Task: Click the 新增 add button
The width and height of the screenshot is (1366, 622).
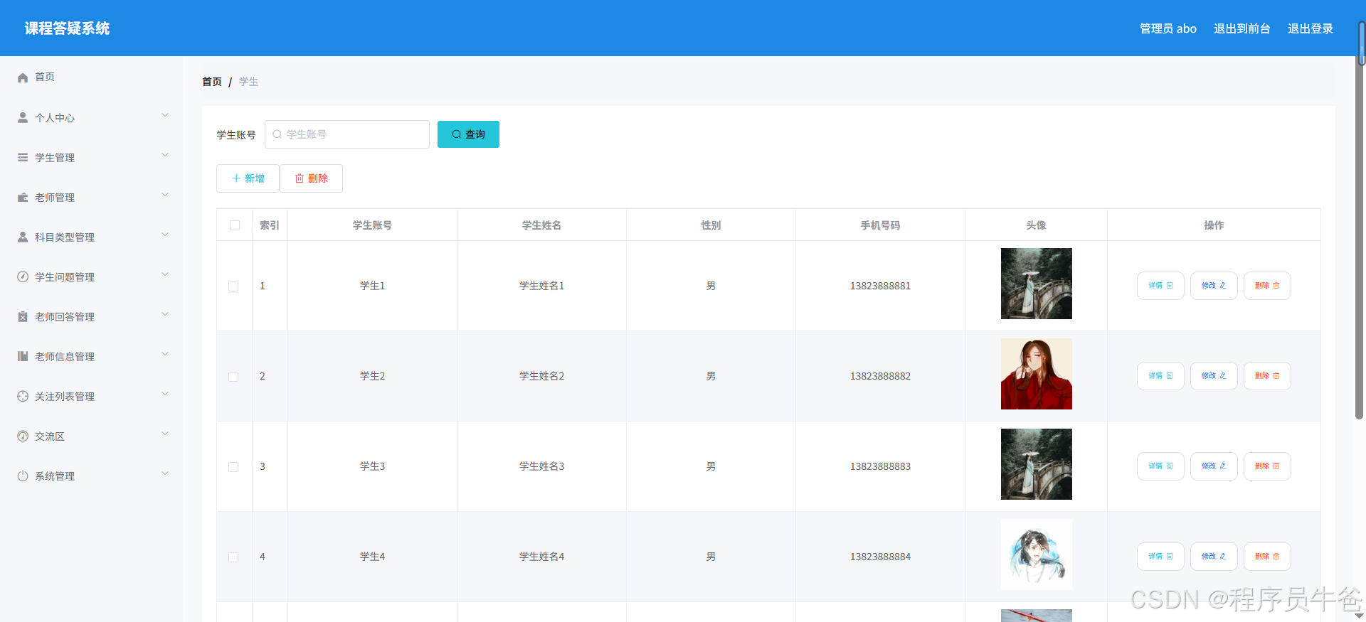Action: coord(248,178)
